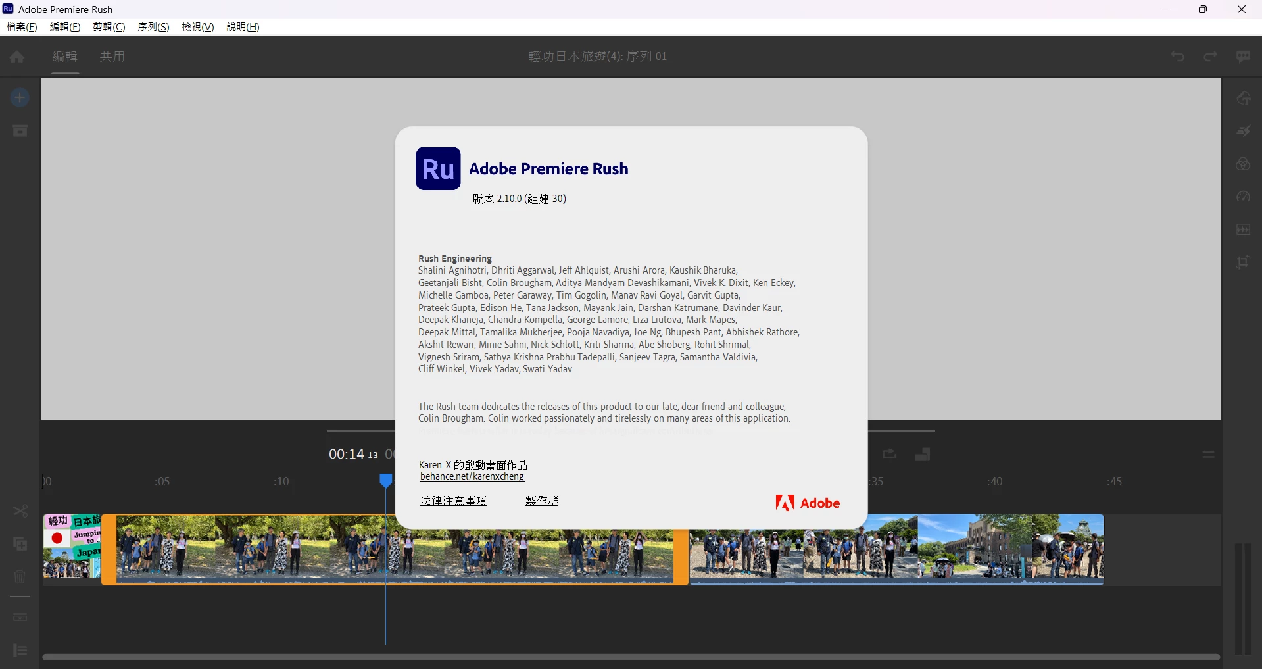The width and height of the screenshot is (1262, 669).
Task: Click the Delete trash icon
Action: click(20, 577)
